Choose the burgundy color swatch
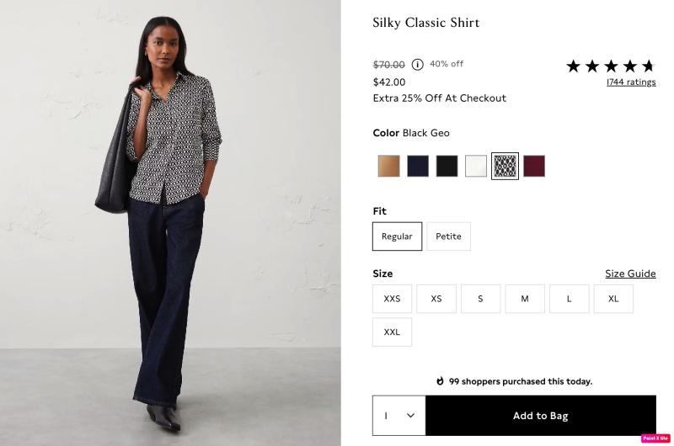The height and width of the screenshot is (446, 674). (x=534, y=166)
